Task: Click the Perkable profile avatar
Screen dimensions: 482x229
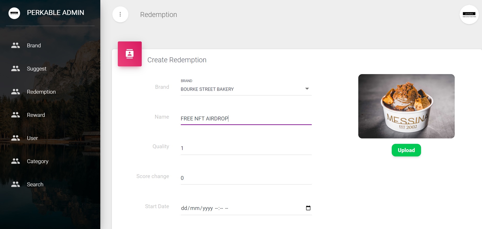Action: pyautogui.click(x=469, y=14)
